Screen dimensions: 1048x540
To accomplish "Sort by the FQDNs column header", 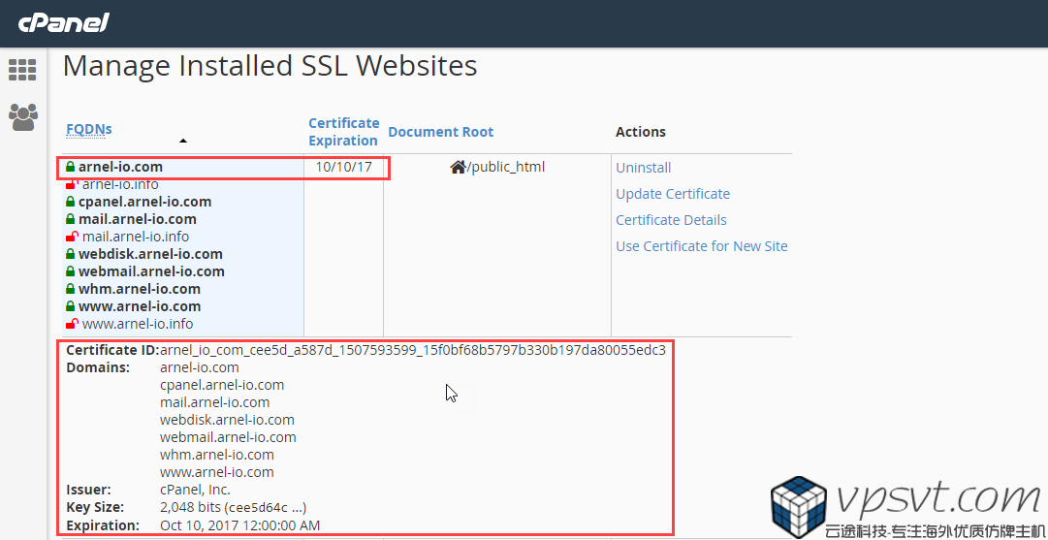I will 89,129.
